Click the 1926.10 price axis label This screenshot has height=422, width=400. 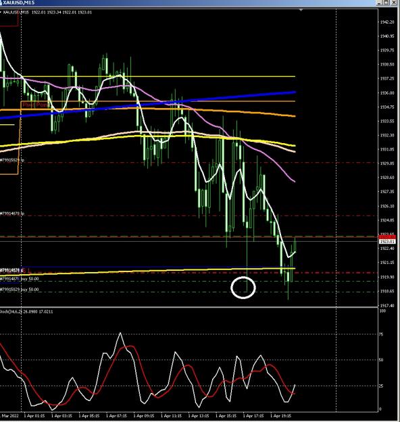(x=387, y=206)
